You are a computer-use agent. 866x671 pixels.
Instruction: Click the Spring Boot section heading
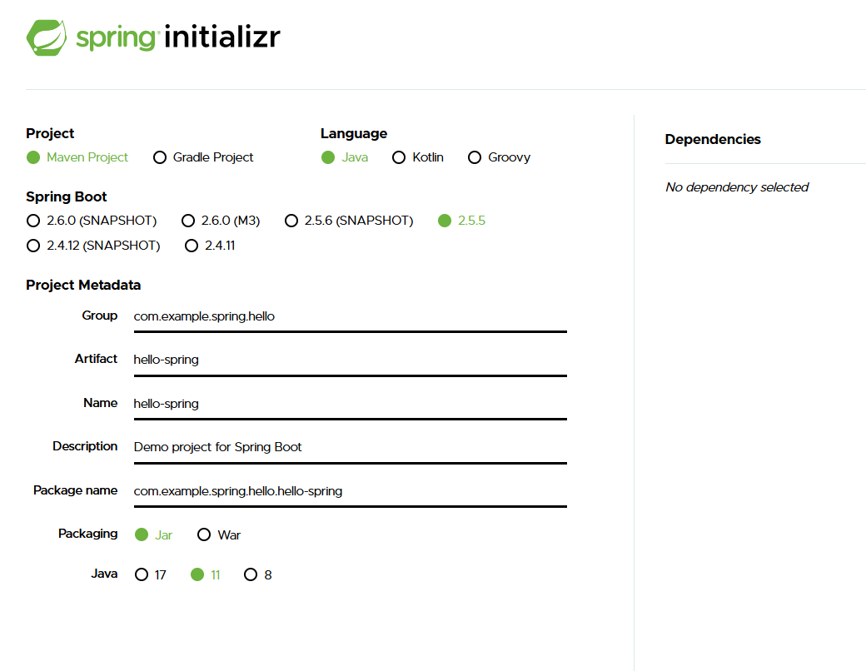(67, 196)
